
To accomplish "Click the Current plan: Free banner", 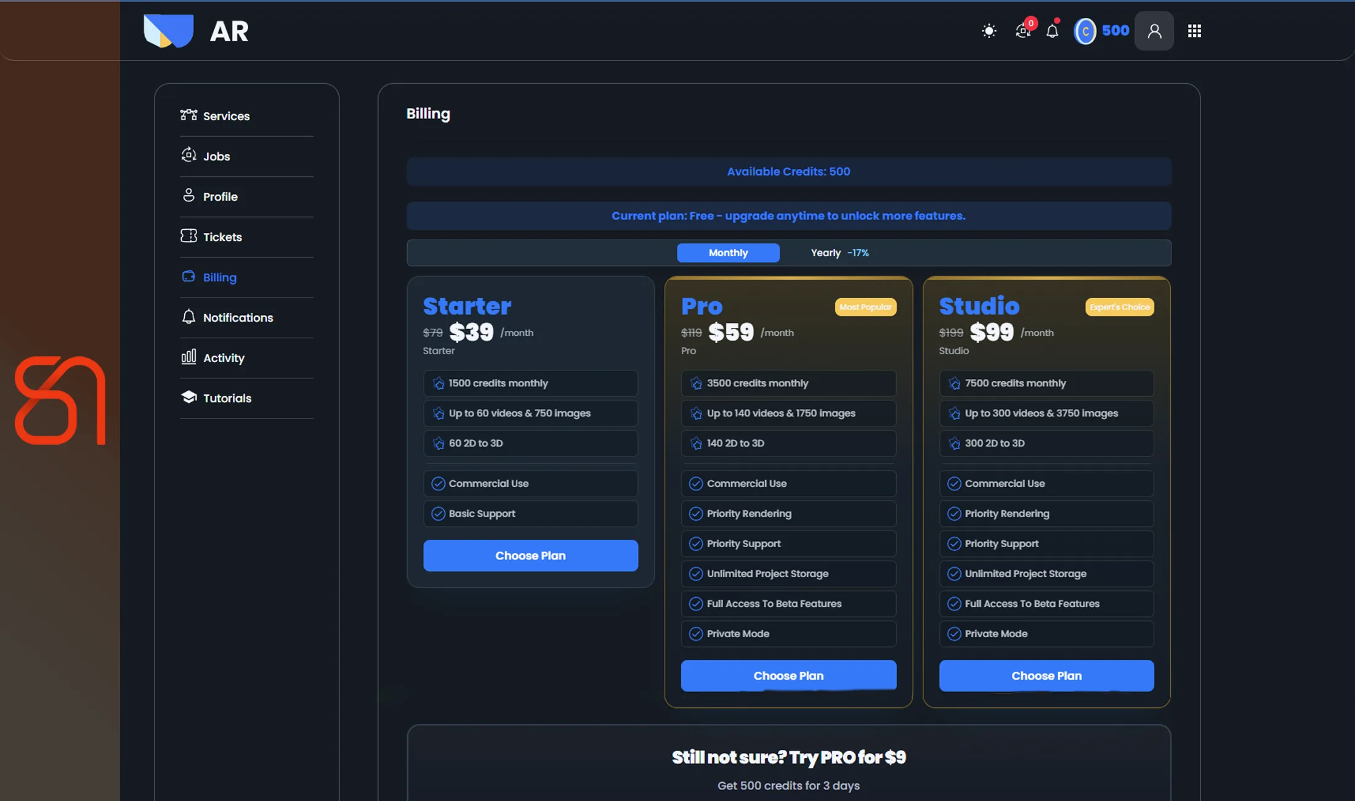I will [x=789, y=216].
